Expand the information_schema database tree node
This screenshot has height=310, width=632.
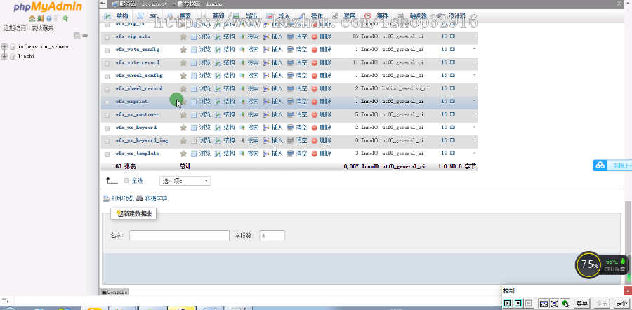coord(5,46)
